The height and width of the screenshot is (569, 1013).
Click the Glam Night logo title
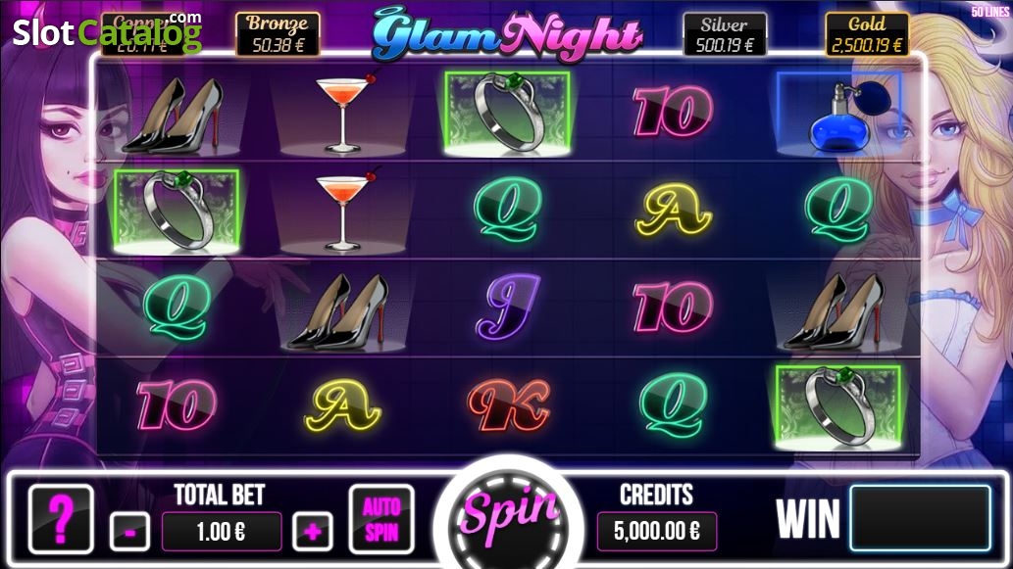[507, 35]
